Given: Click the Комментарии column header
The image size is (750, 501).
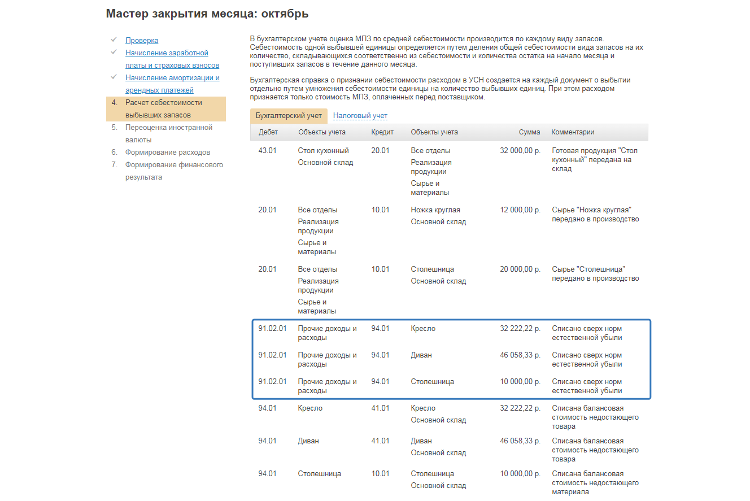Looking at the screenshot, I should [573, 132].
